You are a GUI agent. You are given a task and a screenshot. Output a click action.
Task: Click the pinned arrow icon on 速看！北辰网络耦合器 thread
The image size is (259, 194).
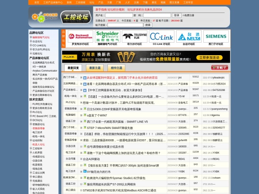coord(85,84)
